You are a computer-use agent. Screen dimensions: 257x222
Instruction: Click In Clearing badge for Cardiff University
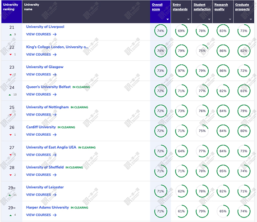point(66,127)
